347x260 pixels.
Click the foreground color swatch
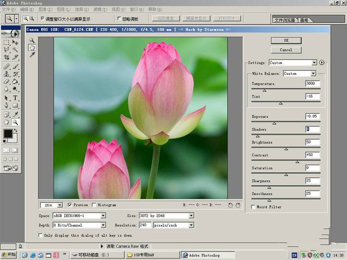(x=8, y=134)
